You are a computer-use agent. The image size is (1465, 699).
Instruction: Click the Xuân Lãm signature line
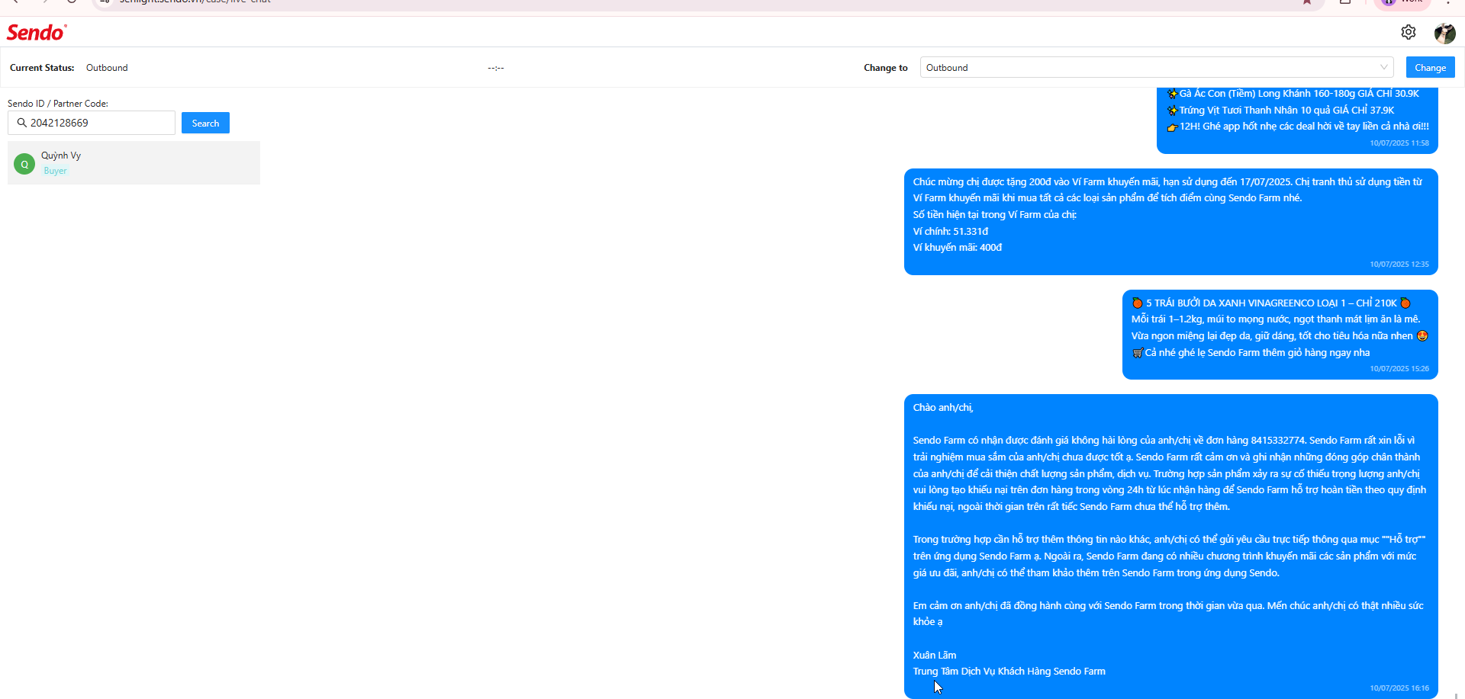pyautogui.click(x=935, y=656)
